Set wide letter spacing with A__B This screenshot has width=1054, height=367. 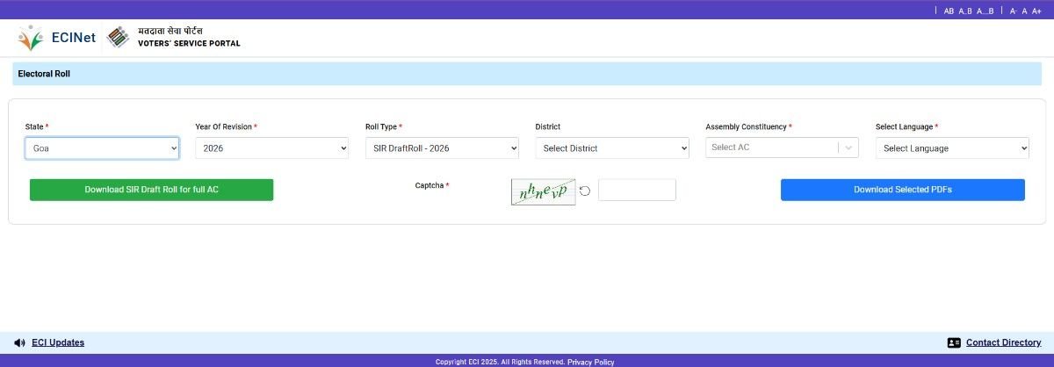(x=985, y=11)
